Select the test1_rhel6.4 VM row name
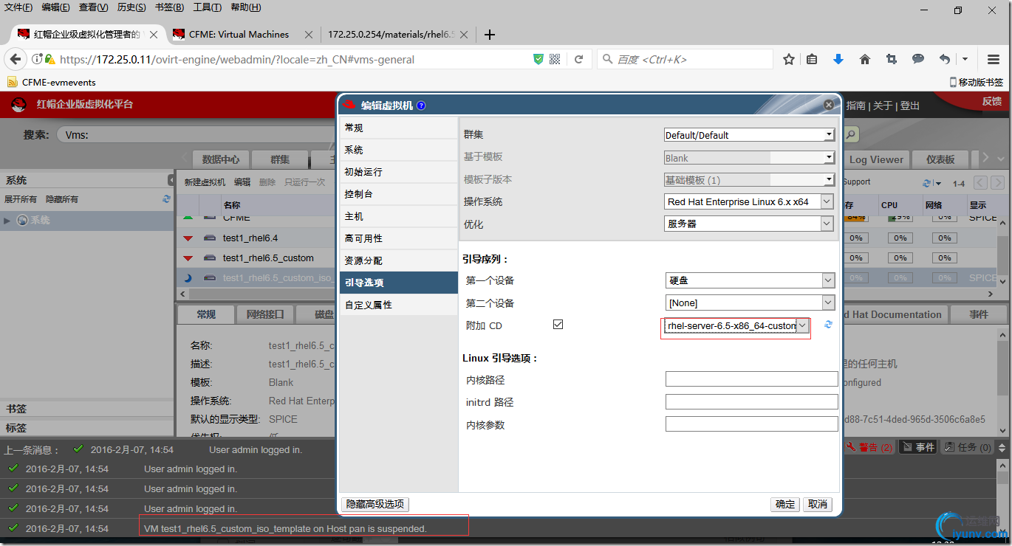1012x546 pixels. point(250,238)
